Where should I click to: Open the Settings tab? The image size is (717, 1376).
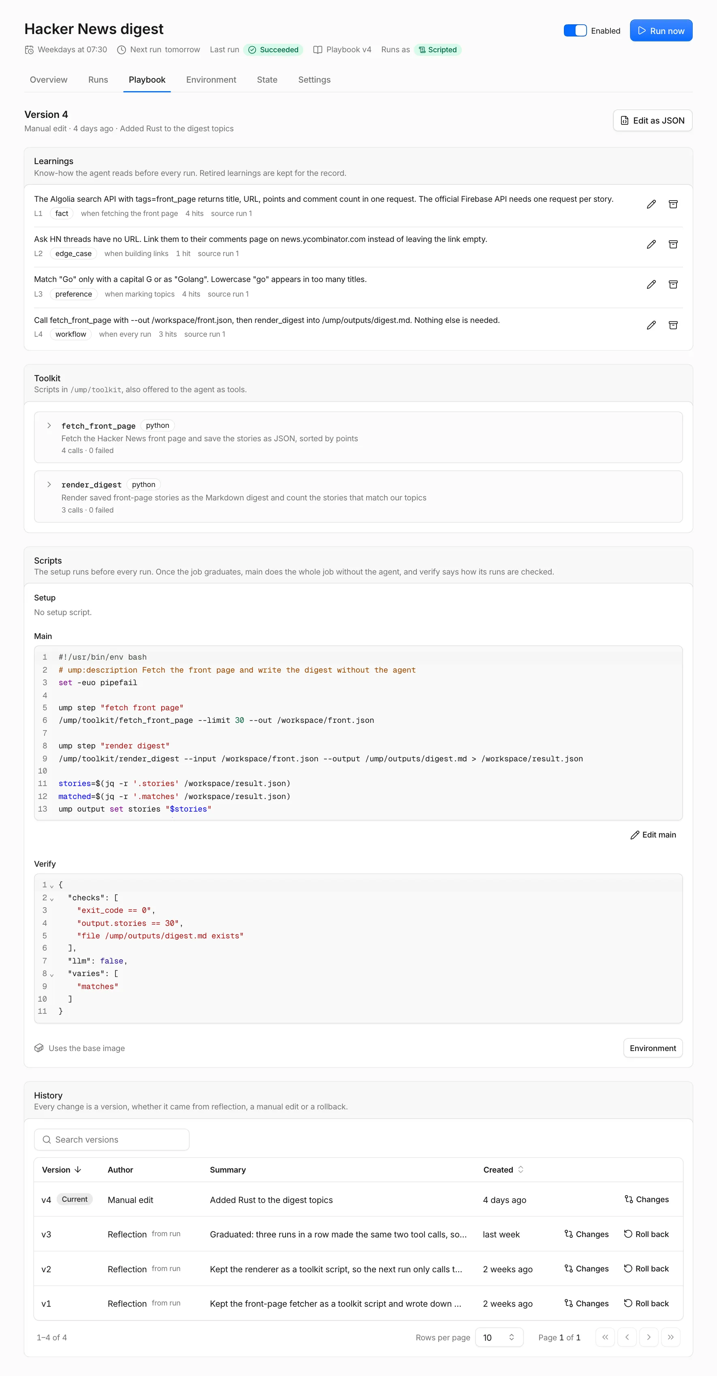click(314, 79)
